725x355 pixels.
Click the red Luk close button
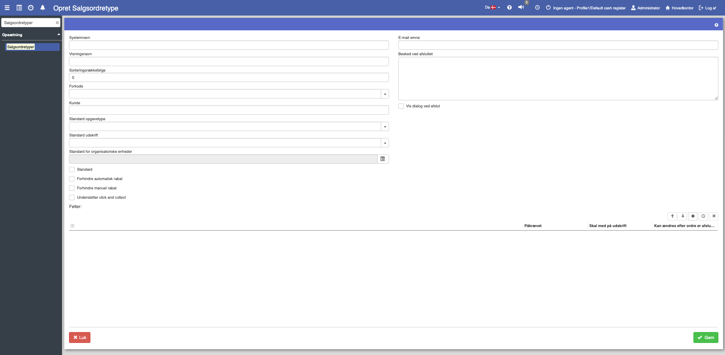(x=80, y=338)
